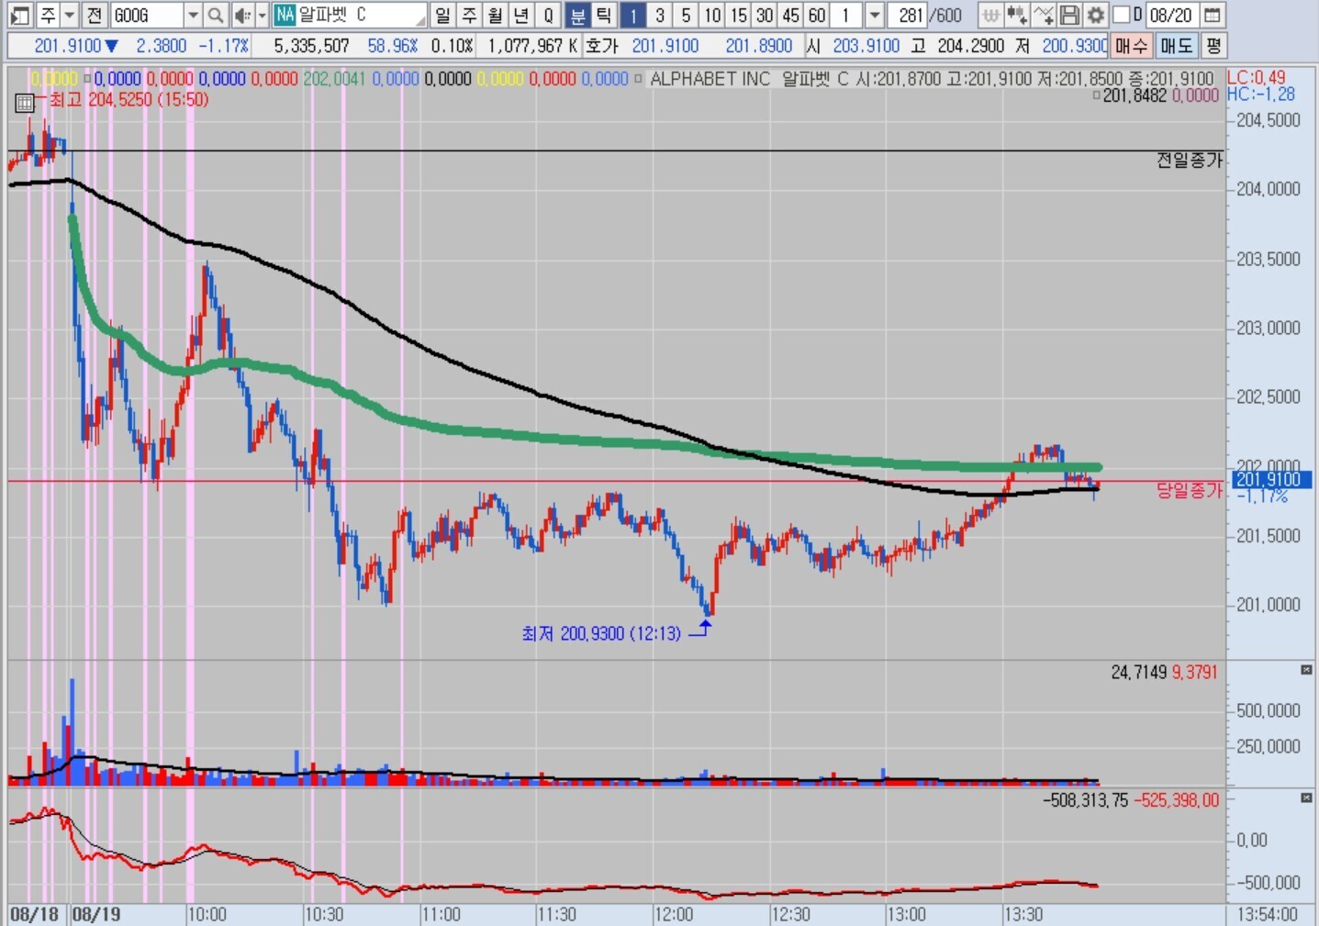This screenshot has width=1319, height=926.
Task: Click the floppy disk save icon
Action: coord(1069,16)
